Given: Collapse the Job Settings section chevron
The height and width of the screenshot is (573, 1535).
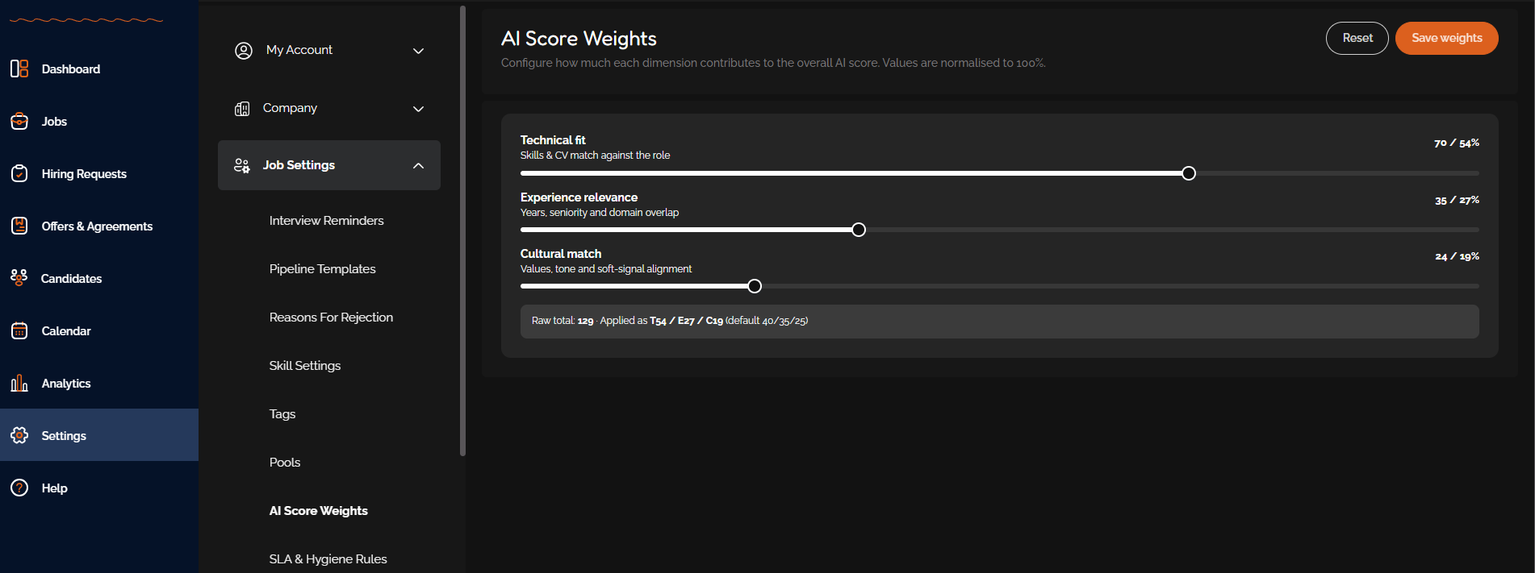Looking at the screenshot, I should pyautogui.click(x=418, y=165).
